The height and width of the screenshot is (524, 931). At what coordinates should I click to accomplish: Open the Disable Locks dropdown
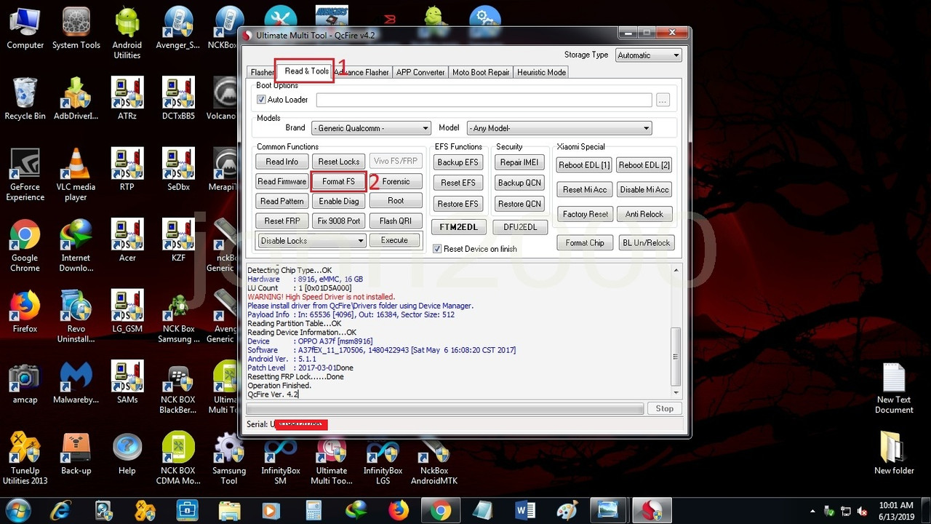(x=311, y=241)
